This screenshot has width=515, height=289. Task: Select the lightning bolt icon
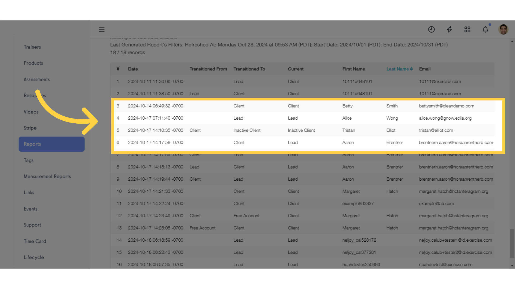click(x=449, y=29)
